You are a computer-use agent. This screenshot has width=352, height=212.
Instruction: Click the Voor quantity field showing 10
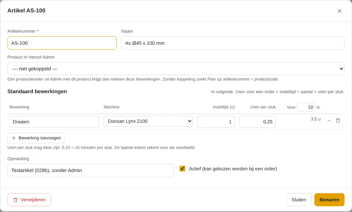306,107
